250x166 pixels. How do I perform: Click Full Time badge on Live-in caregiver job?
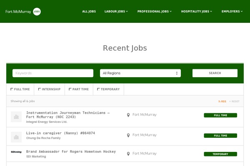click(x=220, y=136)
